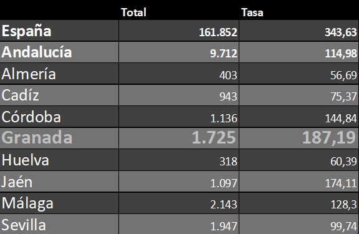
Task: Select the Huelva row label
Action: pos(26,160)
